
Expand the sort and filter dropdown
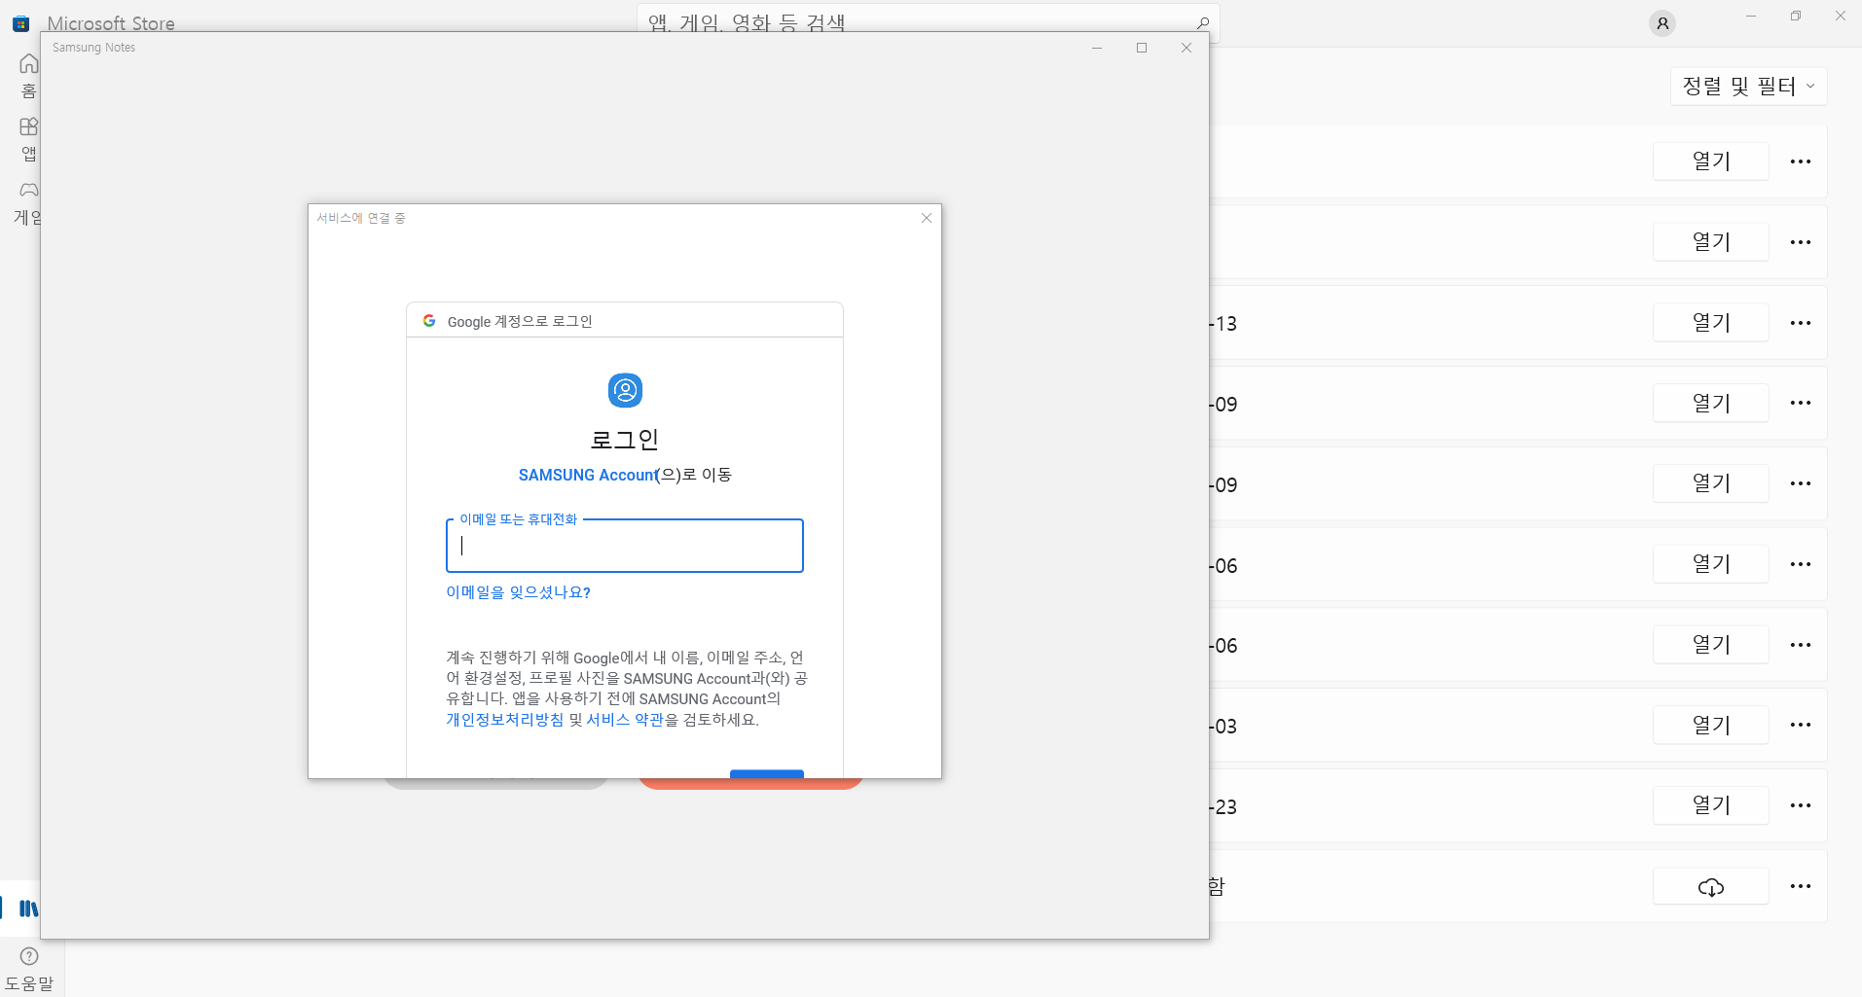[1748, 86]
